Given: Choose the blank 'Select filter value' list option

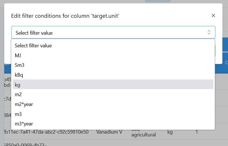Looking at the screenshot, I should click(x=113, y=46).
